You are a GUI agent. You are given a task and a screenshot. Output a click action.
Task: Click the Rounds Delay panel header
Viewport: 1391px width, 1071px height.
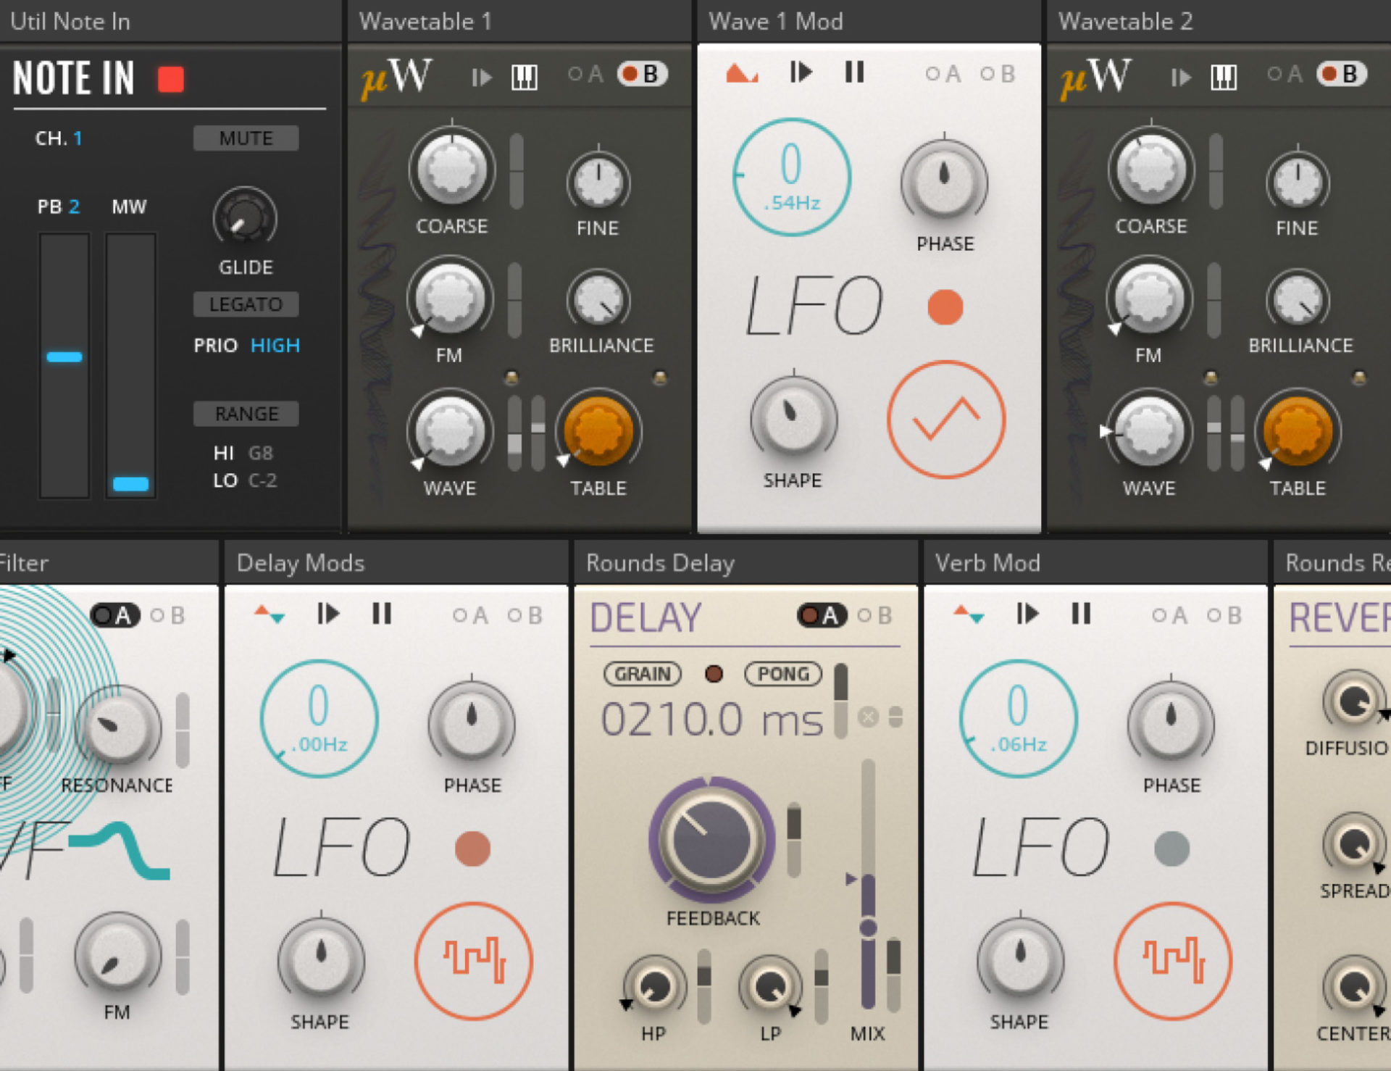pyautogui.click(x=659, y=562)
